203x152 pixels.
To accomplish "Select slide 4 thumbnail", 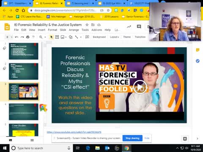I will pyautogui.click(x=24, y=112).
